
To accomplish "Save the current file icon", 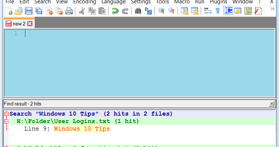I will point(29,11).
